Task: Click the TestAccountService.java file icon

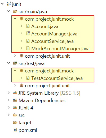Action: pos(28,78)
